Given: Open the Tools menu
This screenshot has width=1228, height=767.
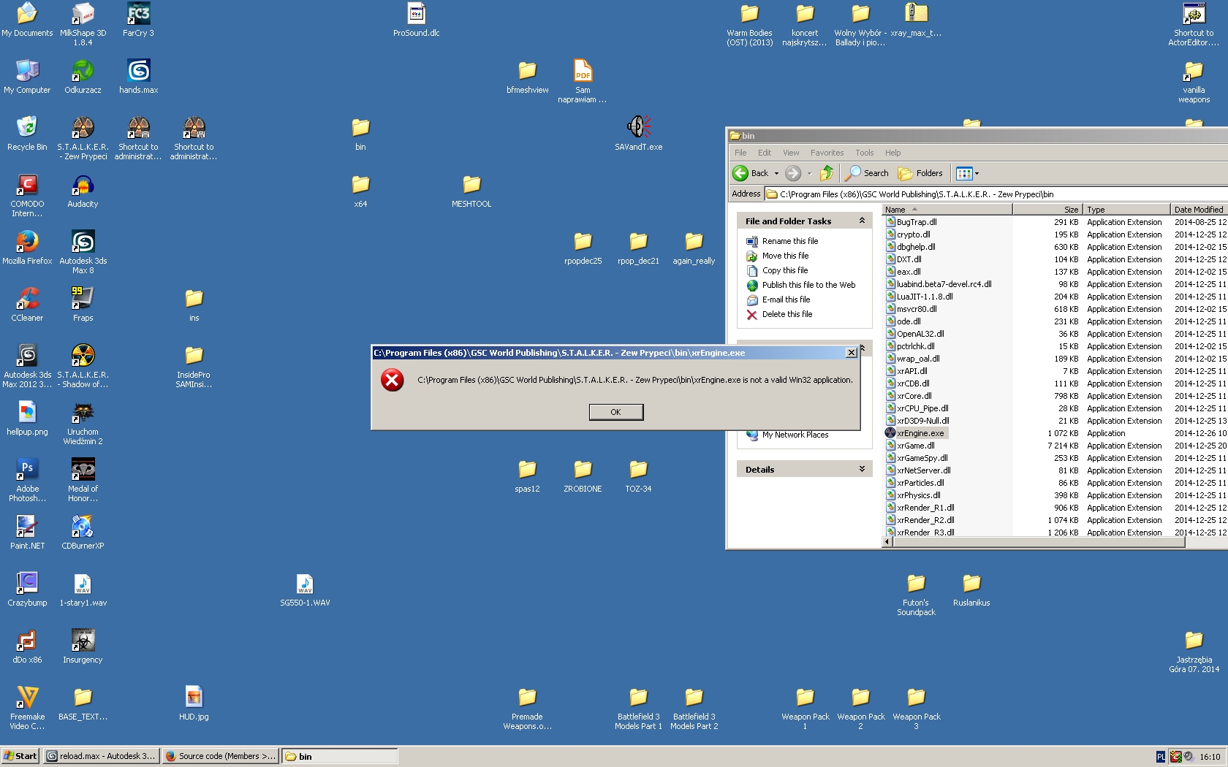Looking at the screenshot, I should [x=865, y=153].
